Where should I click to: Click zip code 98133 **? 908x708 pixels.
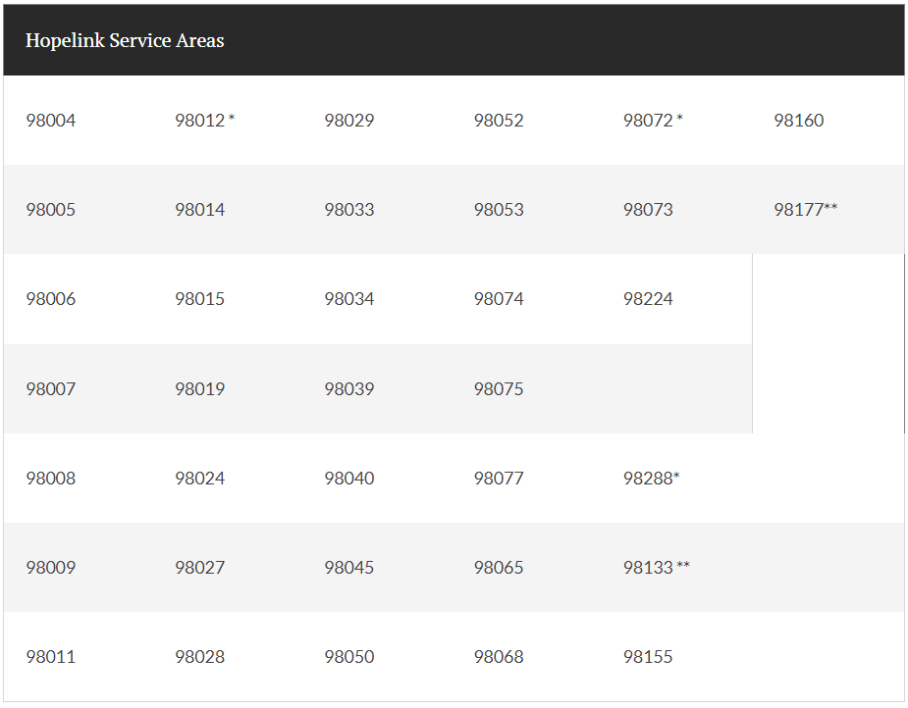pyautogui.click(x=656, y=568)
